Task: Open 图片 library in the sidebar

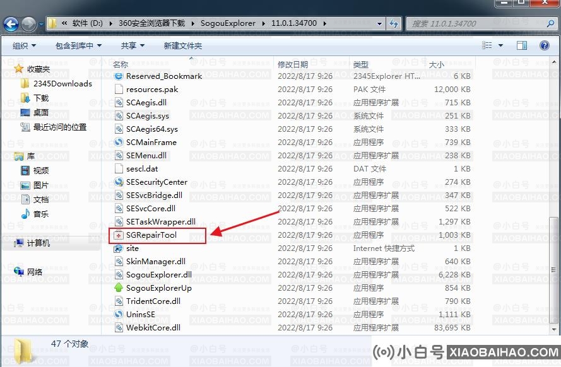Action: tap(41, 185)
